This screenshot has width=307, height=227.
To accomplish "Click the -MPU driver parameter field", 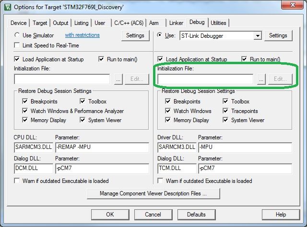I will click(245, 147).
